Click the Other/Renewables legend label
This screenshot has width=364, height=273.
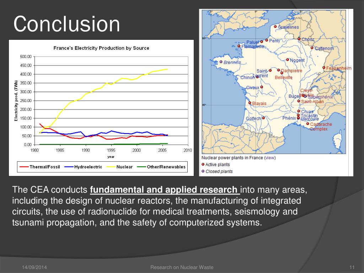(166, 167)
